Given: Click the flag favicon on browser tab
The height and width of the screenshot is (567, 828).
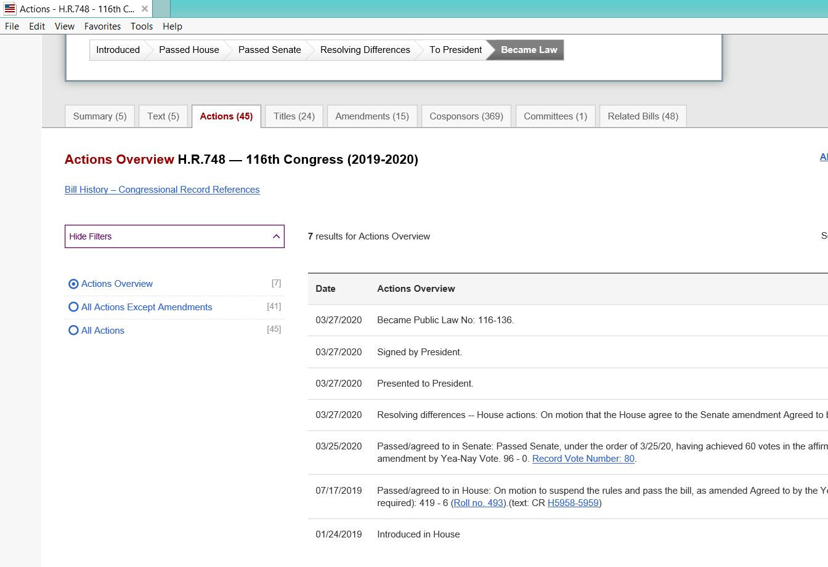Looking at the screenshot, I should [10, 9].
